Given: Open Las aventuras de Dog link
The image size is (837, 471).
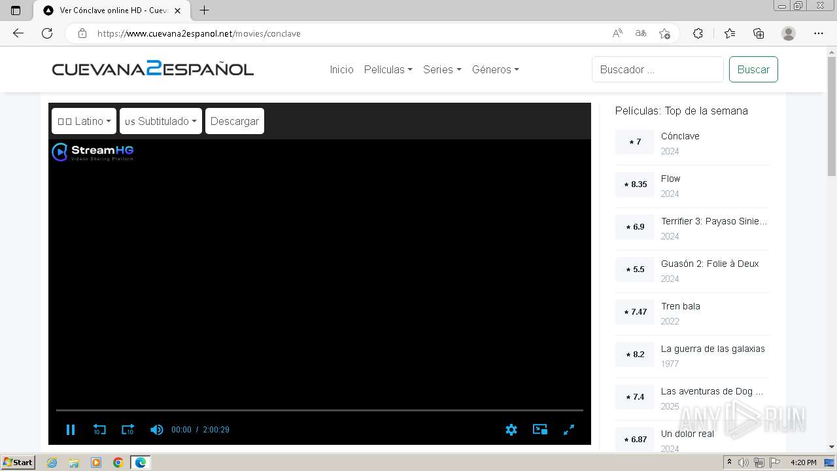Looking at the screenshot, I should tap(712, 391).
